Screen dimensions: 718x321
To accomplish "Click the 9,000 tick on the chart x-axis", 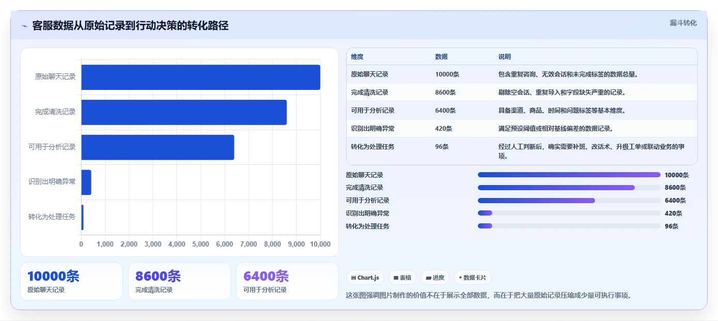I will [x=296, y=244].
